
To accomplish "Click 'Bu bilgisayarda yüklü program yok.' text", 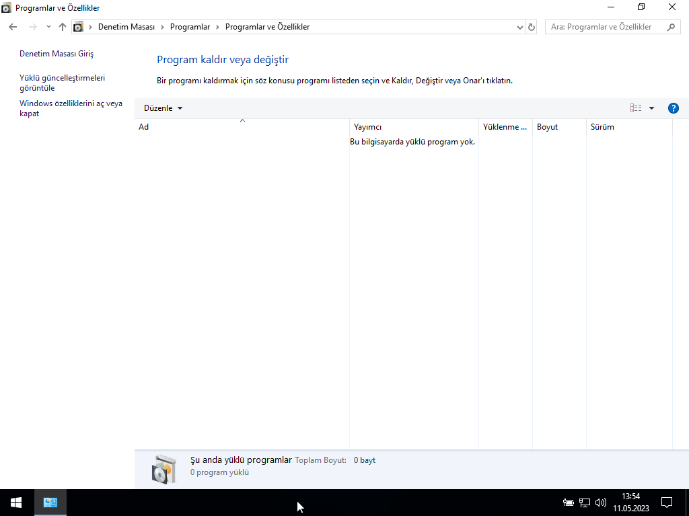I will coord(412,142).
